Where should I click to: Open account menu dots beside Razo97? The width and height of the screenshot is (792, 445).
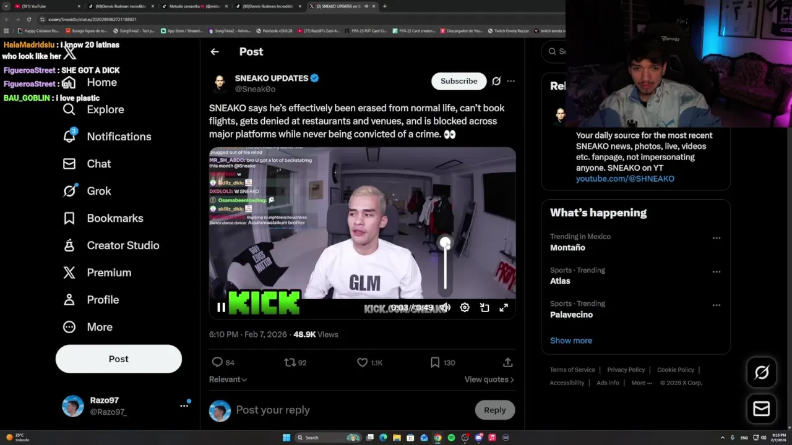click(x=184, y=405)
